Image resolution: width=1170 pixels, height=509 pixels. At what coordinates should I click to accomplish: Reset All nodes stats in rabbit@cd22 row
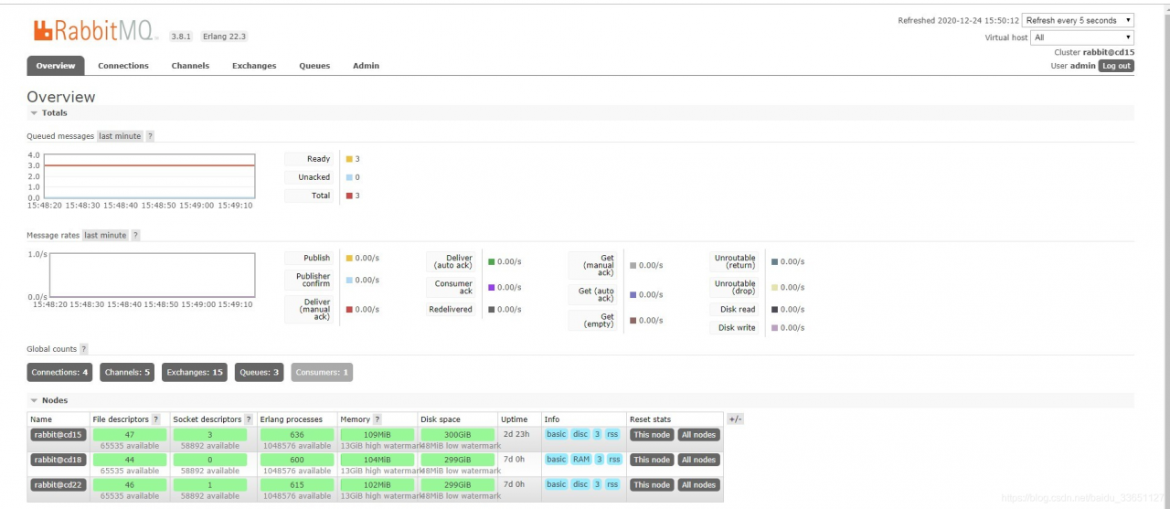pyautogui.click(x=698, y=485)
